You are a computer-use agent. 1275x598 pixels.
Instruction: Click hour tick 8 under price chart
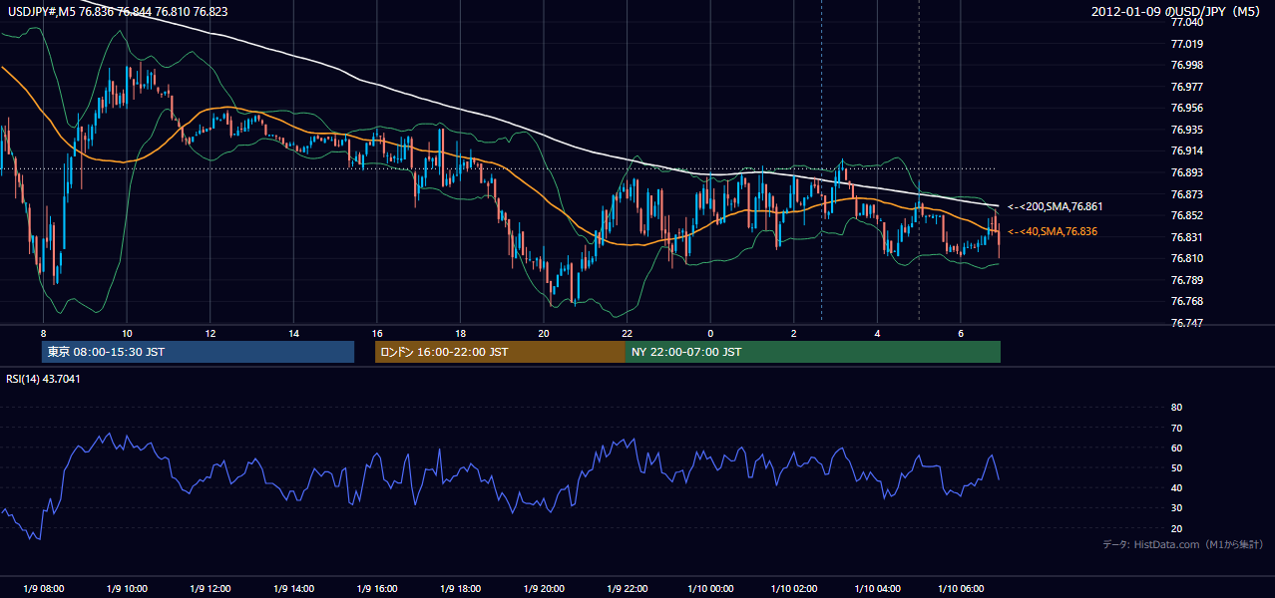click(43, 332)
